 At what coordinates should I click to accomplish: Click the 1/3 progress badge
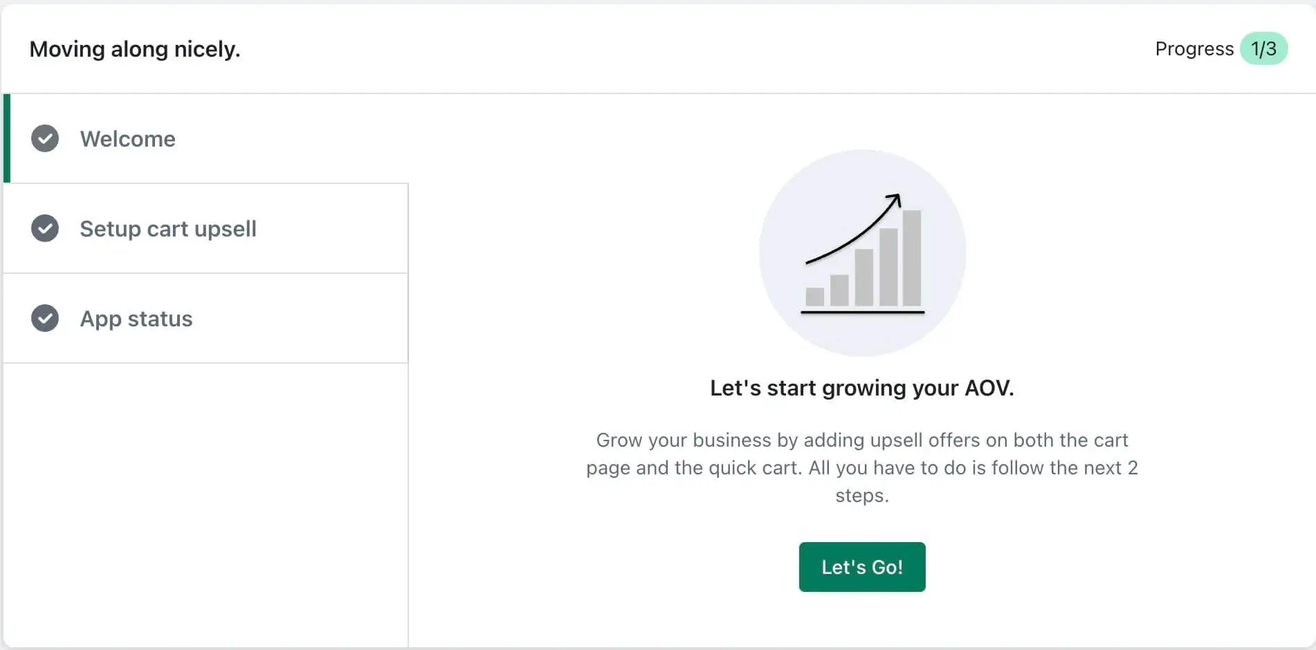pos(1263,48)
